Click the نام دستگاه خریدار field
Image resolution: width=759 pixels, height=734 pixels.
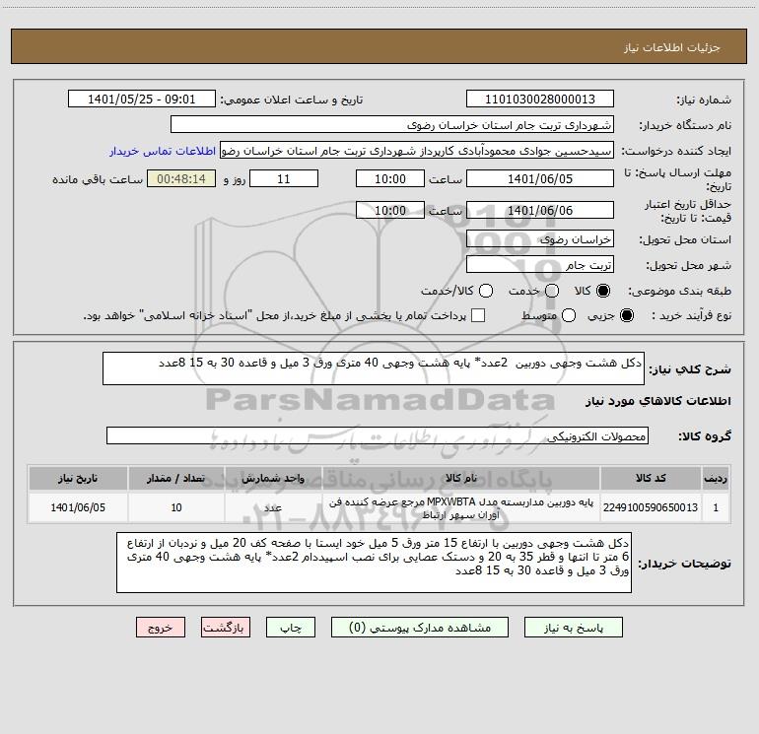tap(392, 125)
